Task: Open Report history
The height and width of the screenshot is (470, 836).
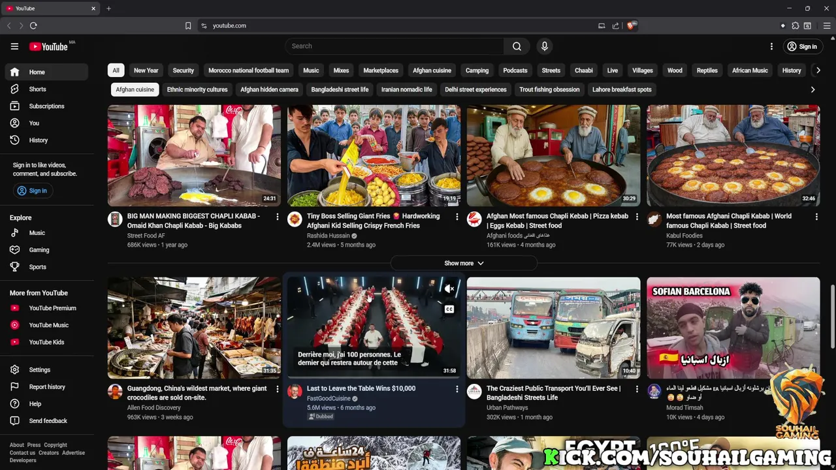Action: pyautogui.click(x=46, y=387)
